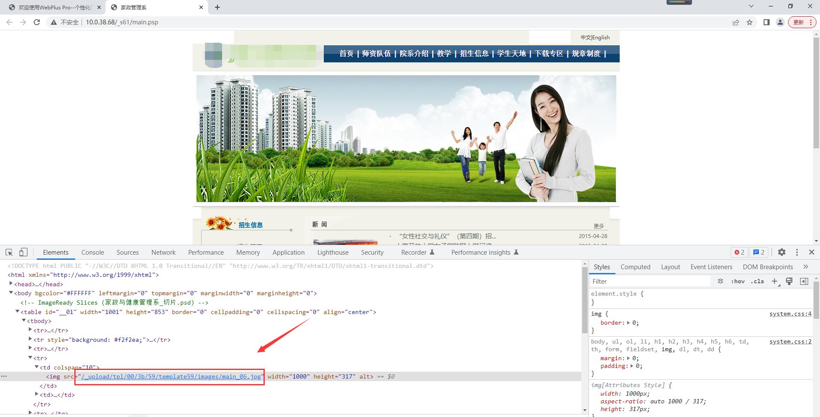Expand the head element node

tap(11, 284)
